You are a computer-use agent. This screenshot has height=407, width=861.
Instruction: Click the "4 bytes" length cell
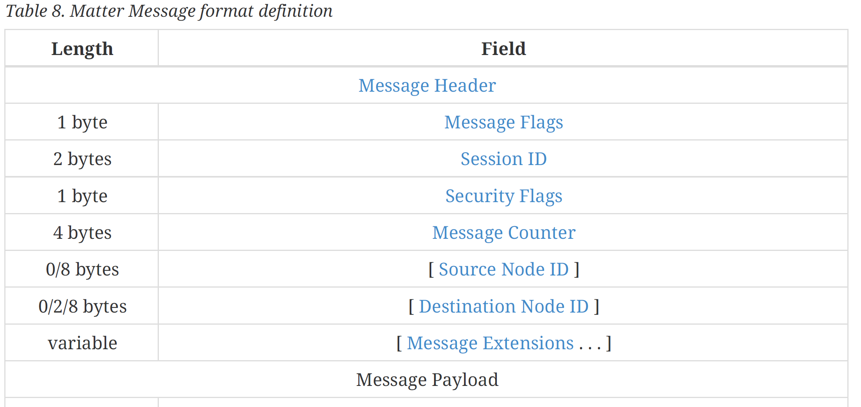(82, 233)
